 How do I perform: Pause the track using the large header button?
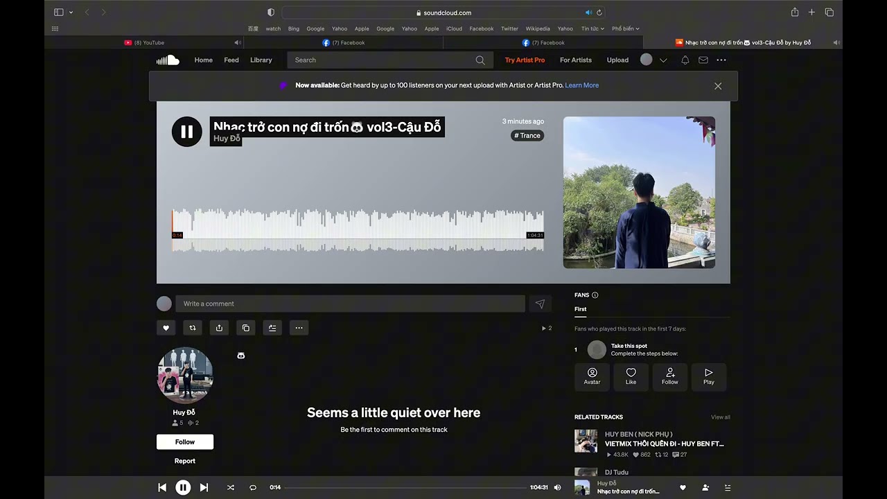click(187, 132)
